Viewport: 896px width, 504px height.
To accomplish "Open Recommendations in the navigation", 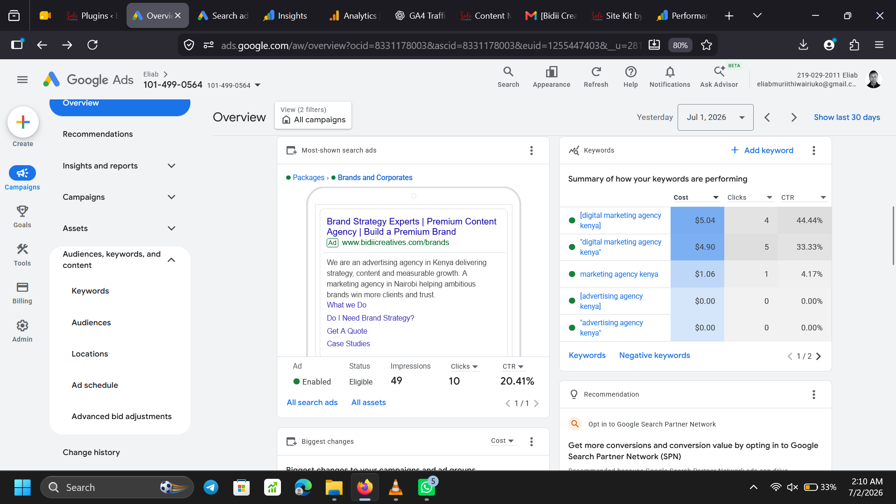I will (98, 134).
